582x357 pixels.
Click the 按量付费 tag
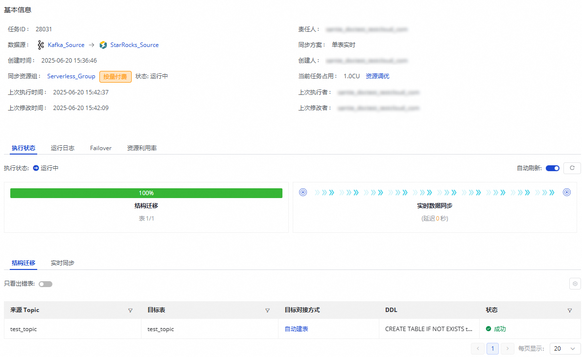coord(116,76)
